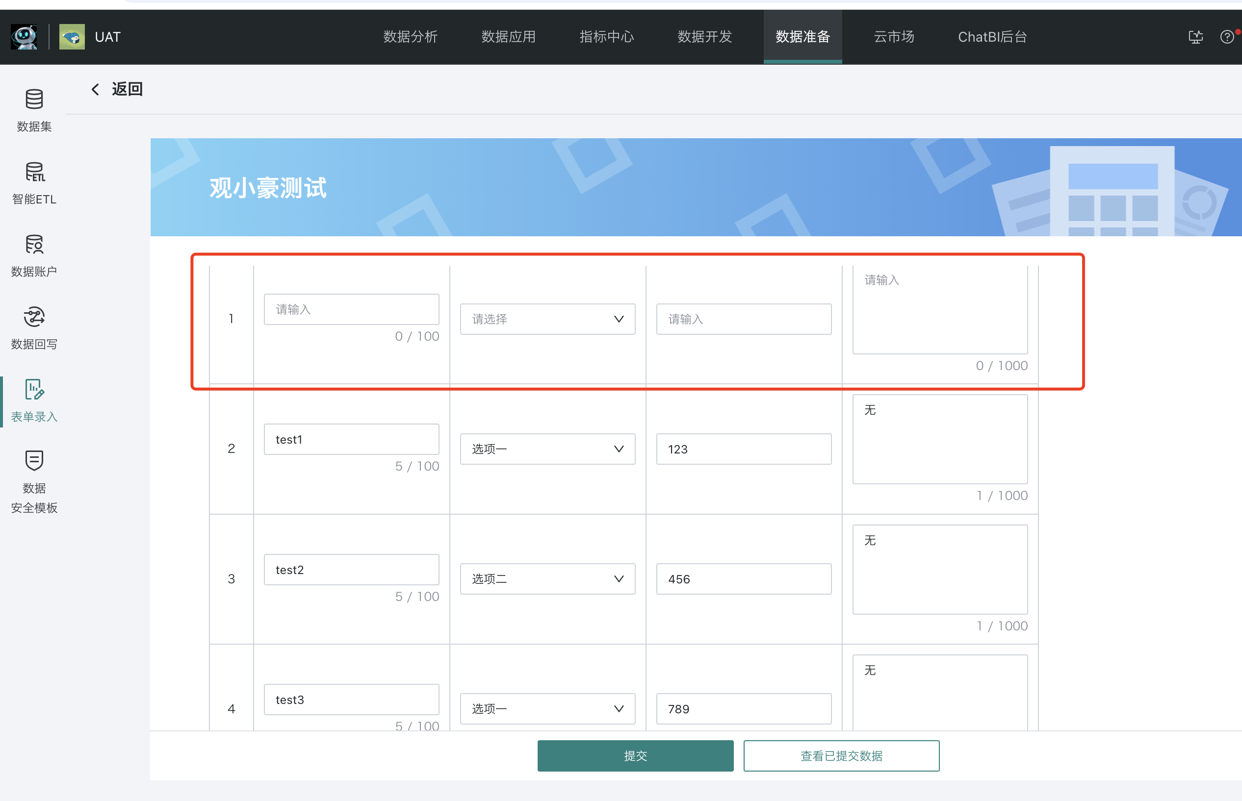Viewport: 1242px width, 801px height.
Task: Open the 数据安全模板 sidebar icon
Action: 34,481
